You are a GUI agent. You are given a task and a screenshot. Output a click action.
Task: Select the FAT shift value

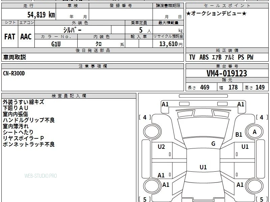click(x=10, y=37)
